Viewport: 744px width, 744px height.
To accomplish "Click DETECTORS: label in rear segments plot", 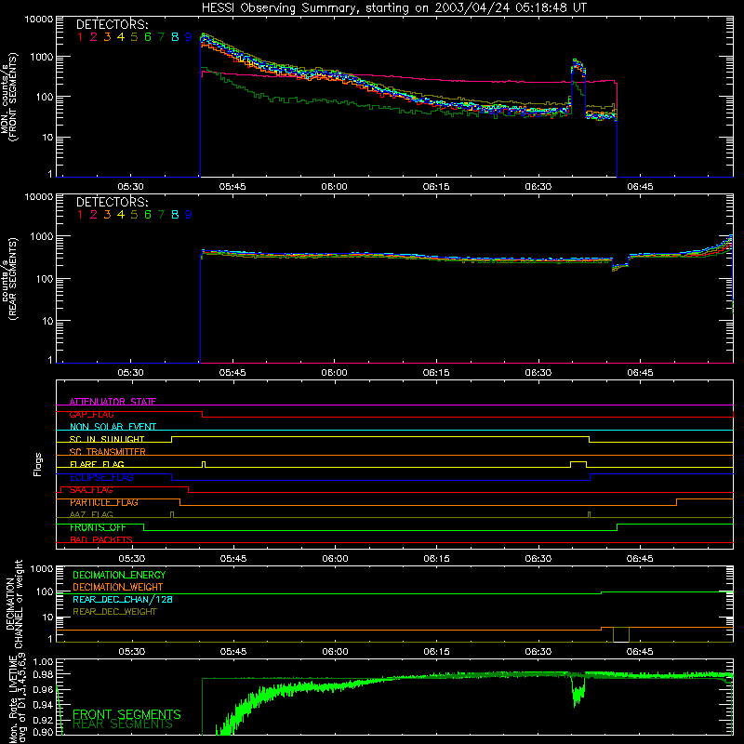I will pos(112,202).
